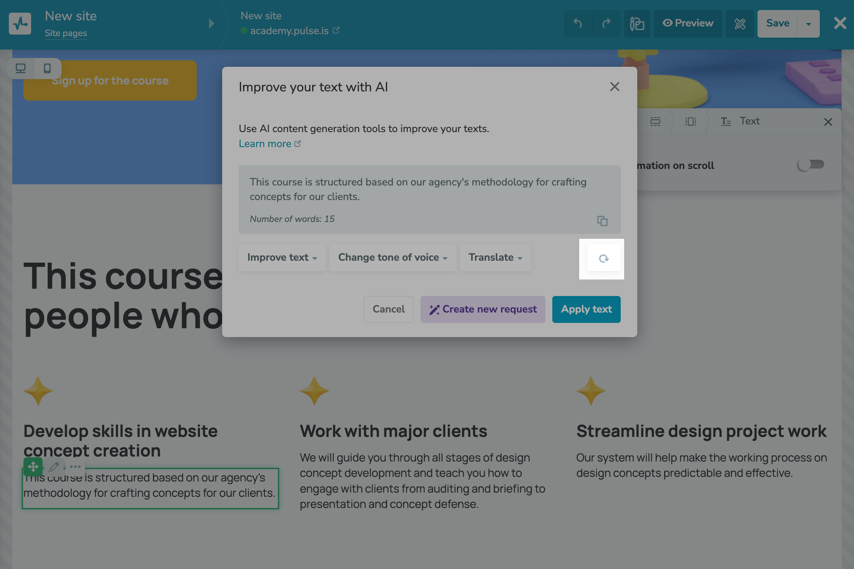Click the regenerate text refresh icon
Image resolution: width=854 pixels, height=569 pixels.
pyautogui.click(x=603, y=258)
